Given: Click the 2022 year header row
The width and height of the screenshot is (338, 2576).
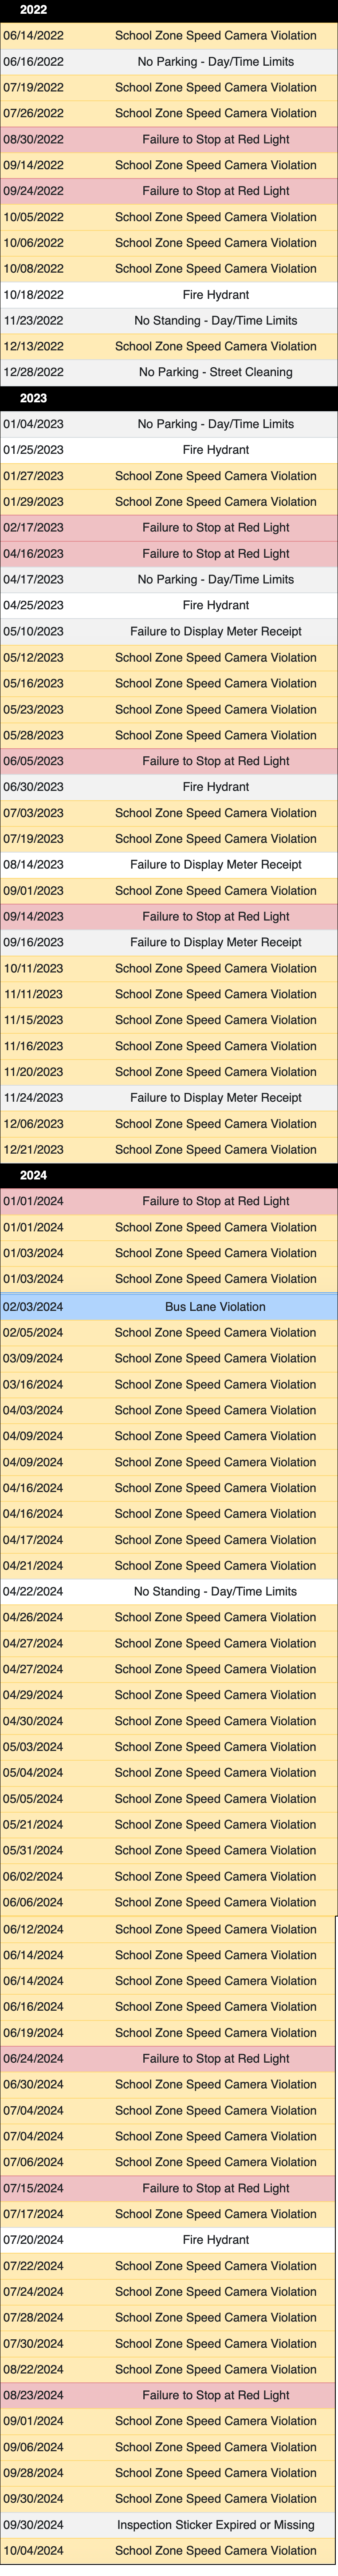Looking at the screenshot, I should [x=168, y=10].
